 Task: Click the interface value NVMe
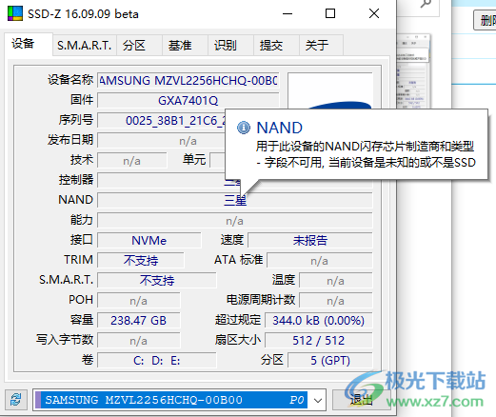click(149, 240)
